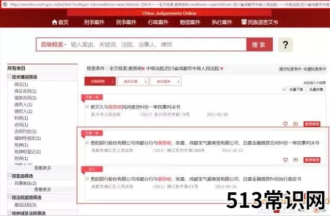Remove the 中级法院 filter with red X
The width and height of the screenshot is (330, 216).
coord(222,68)
